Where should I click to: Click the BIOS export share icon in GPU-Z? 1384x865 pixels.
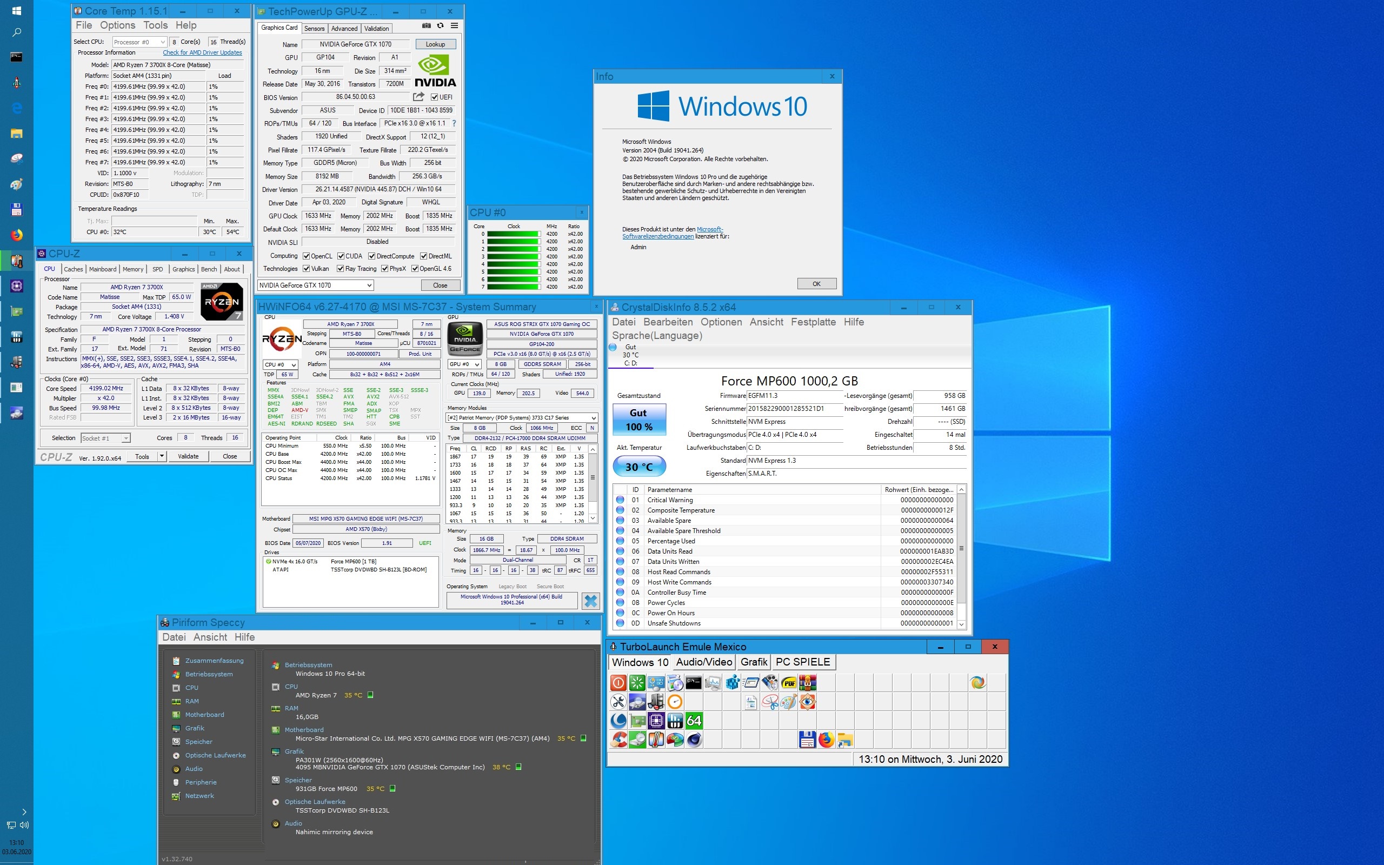pyautogui.click(x=418, y=97)
